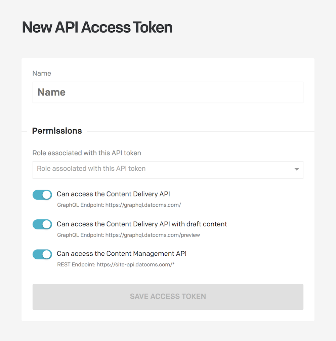Click the 'Can access the Content Delivery API' label

113,194
